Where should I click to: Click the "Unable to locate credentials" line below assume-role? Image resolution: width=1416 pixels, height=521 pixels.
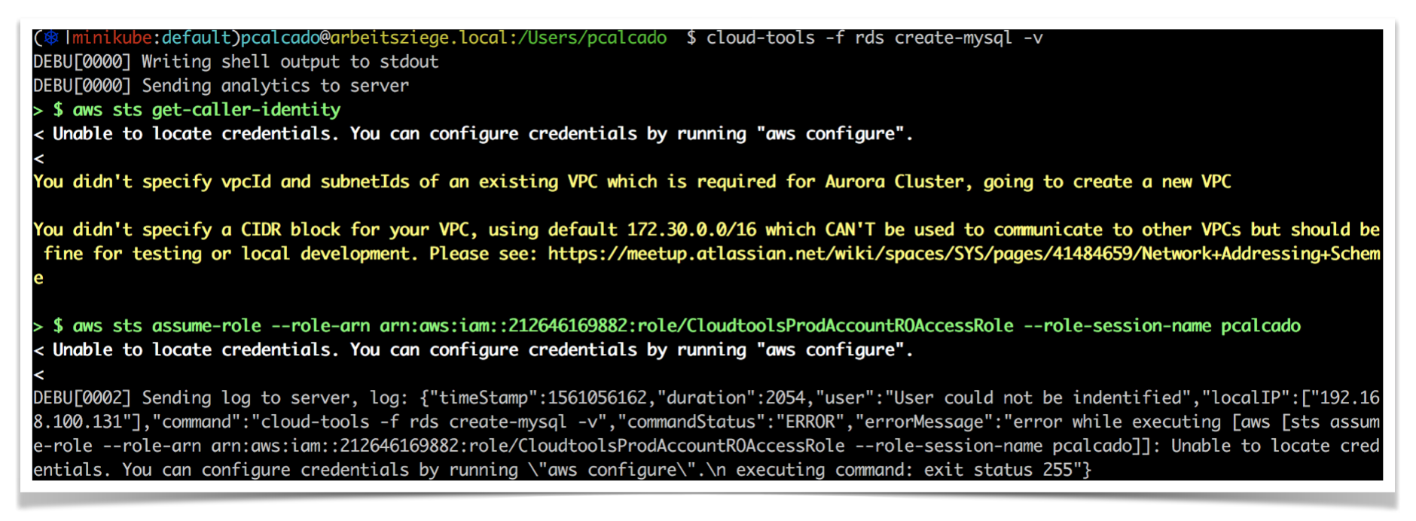[x=473, y=350]
